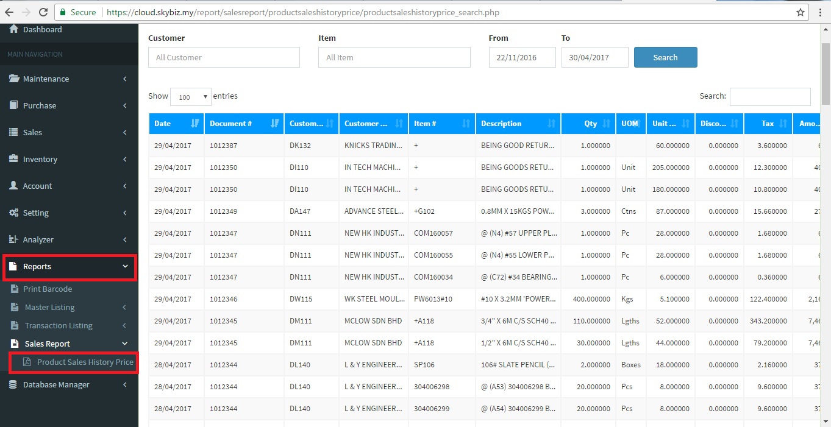Screen dimensions: 831x427
Task: Open the Show entries dropdown
Action: point(190,97)
